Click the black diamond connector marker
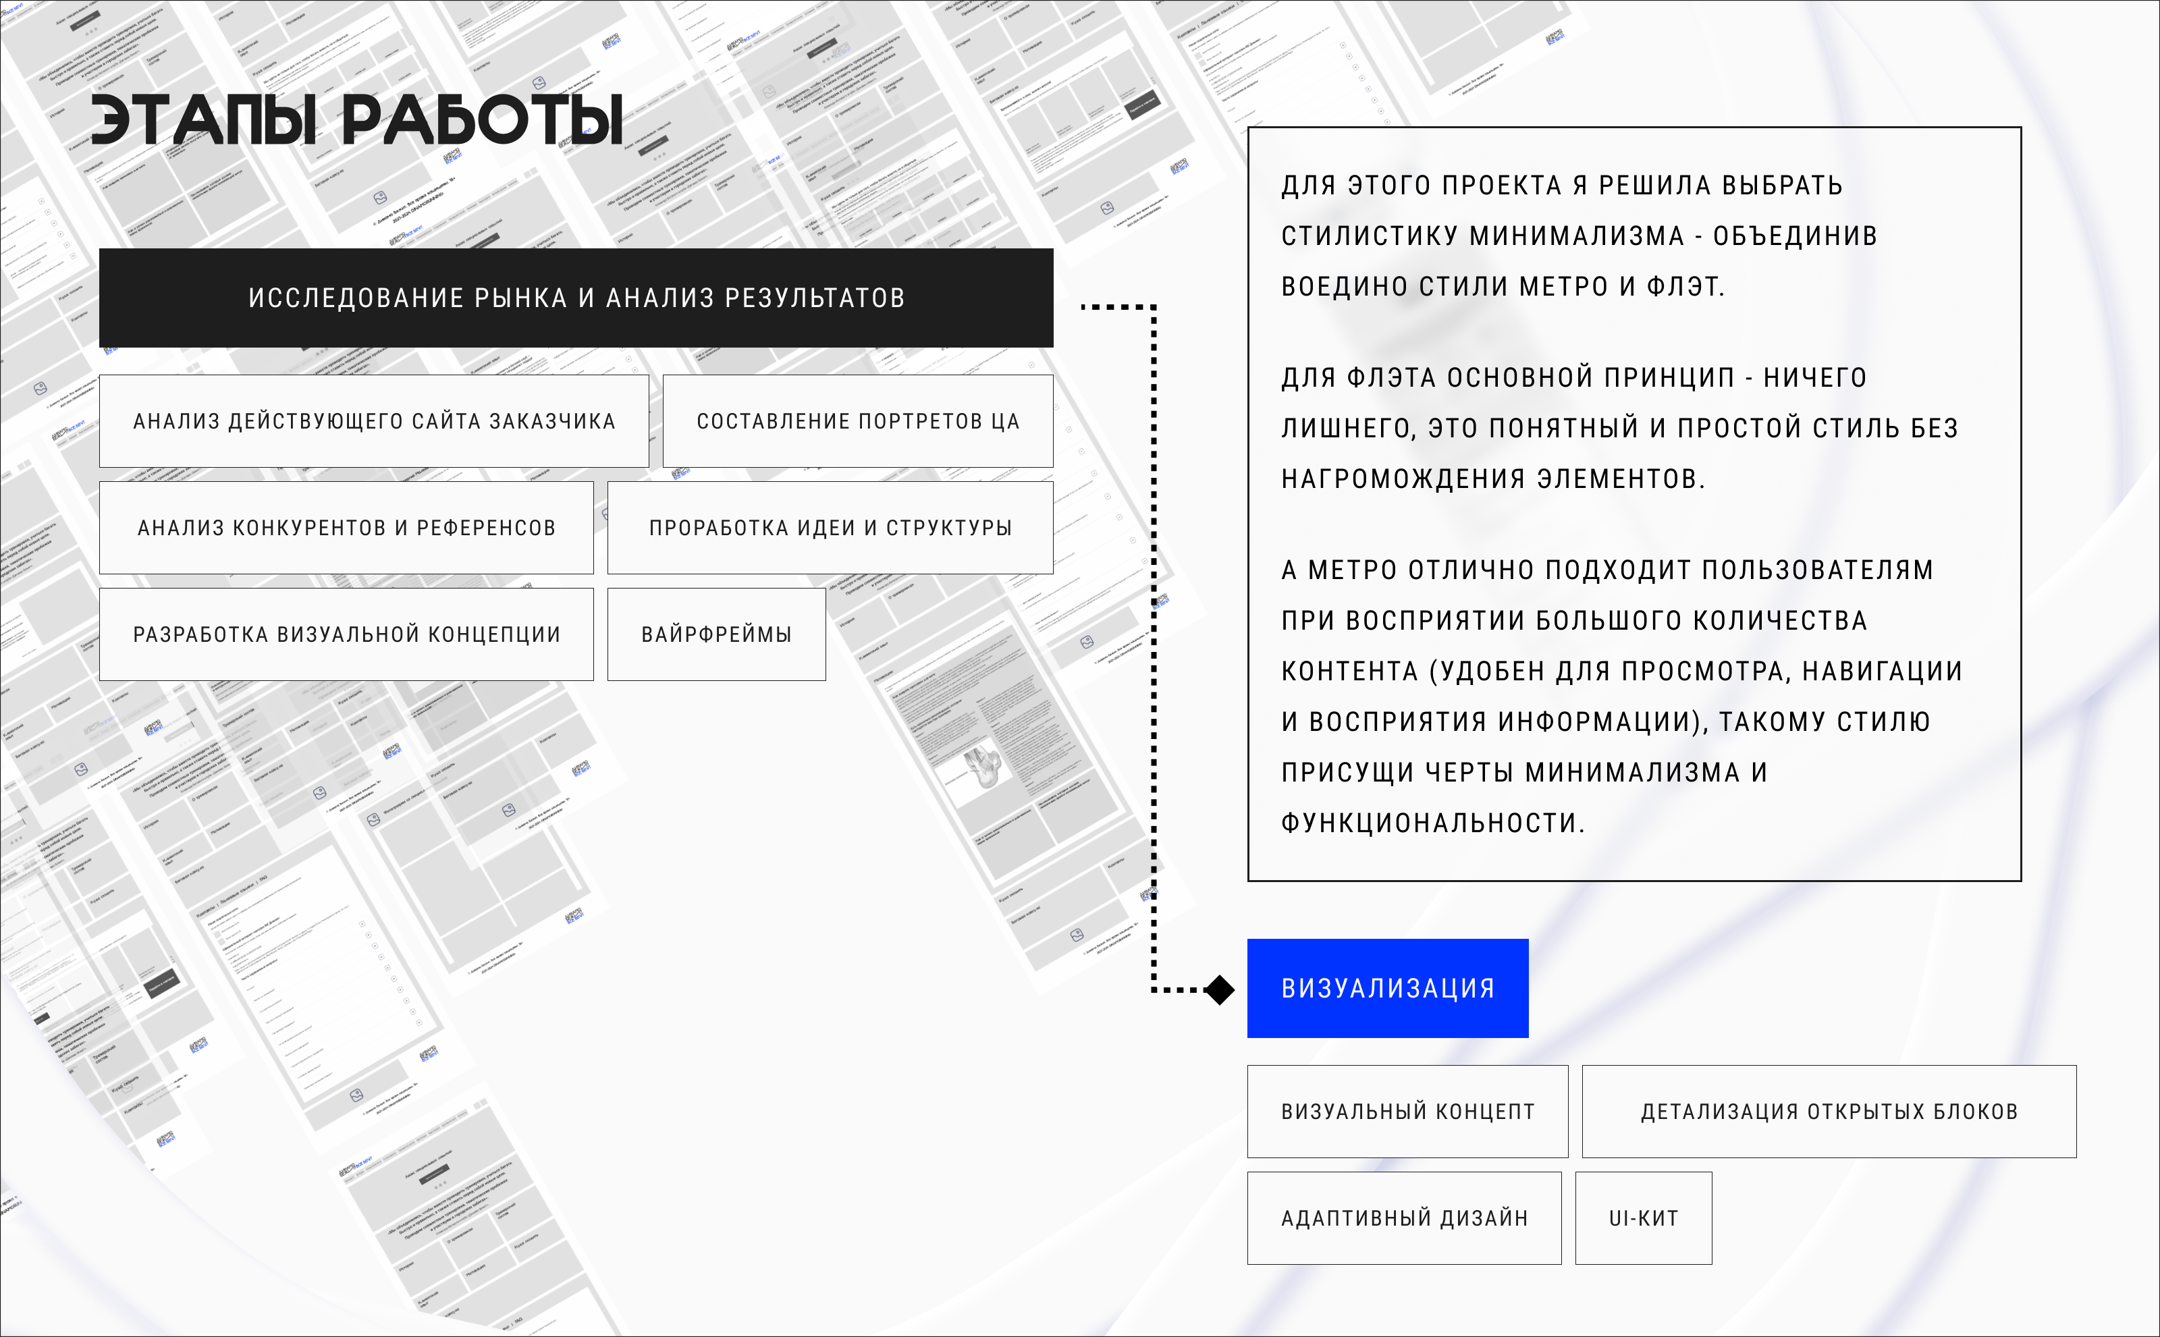The image size is (2160, 1337). click(x=1219, y=989)
